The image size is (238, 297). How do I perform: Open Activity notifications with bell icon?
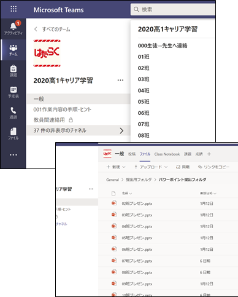(13, 28)
